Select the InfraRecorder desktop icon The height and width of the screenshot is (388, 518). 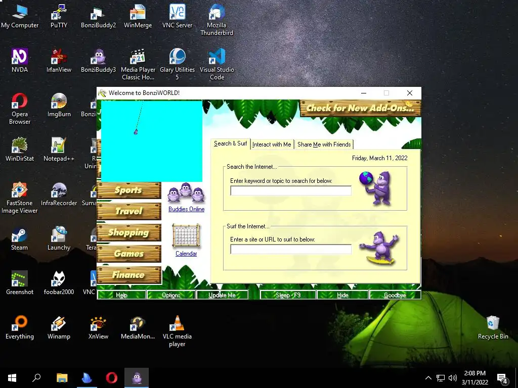point(59,194)
